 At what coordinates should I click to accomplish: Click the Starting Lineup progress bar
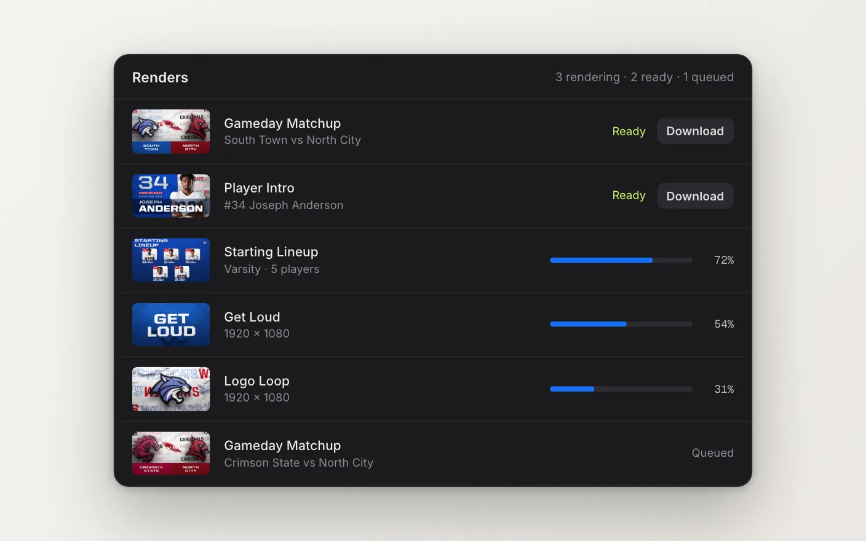coord(621,261)
